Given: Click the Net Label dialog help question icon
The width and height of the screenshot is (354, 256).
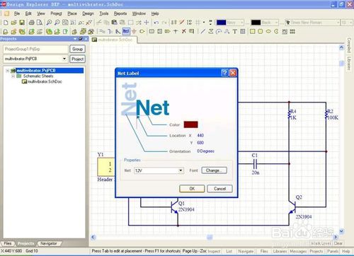Looking at the screenshot, I should tap(224, 73).
